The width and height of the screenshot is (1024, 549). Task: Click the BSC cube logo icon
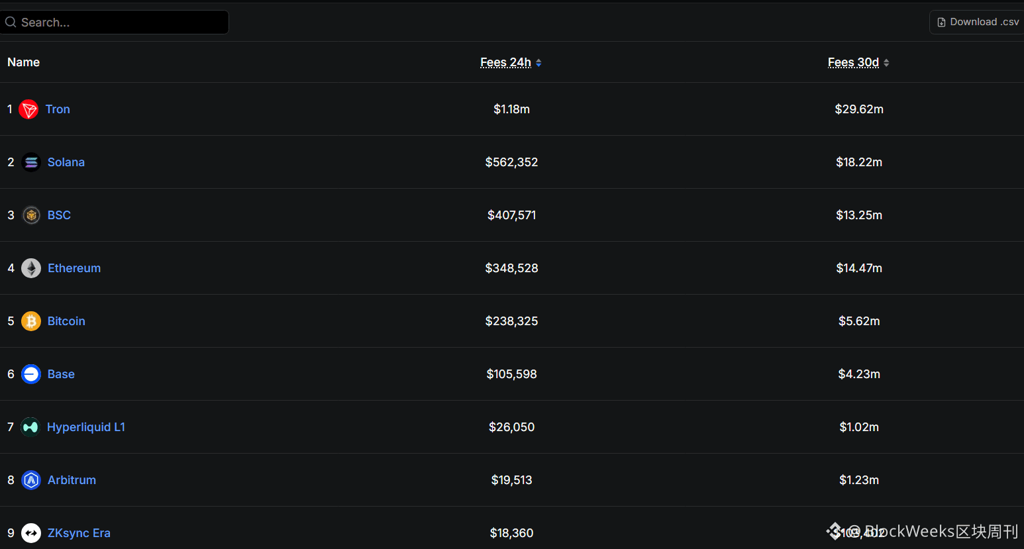pos(31,215)
